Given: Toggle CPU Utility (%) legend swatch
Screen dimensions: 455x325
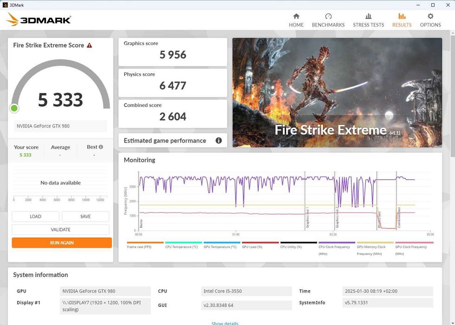Looking at the screenshot, I should point(298,243).
